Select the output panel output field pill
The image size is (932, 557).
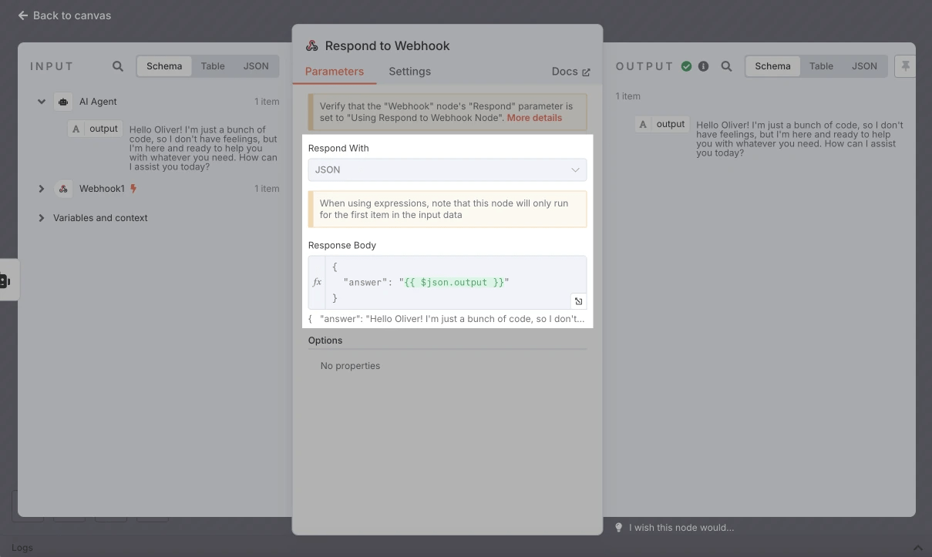coord(662,124)
